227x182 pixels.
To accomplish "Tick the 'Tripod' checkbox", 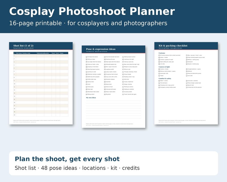I will (x=159, y=76).
